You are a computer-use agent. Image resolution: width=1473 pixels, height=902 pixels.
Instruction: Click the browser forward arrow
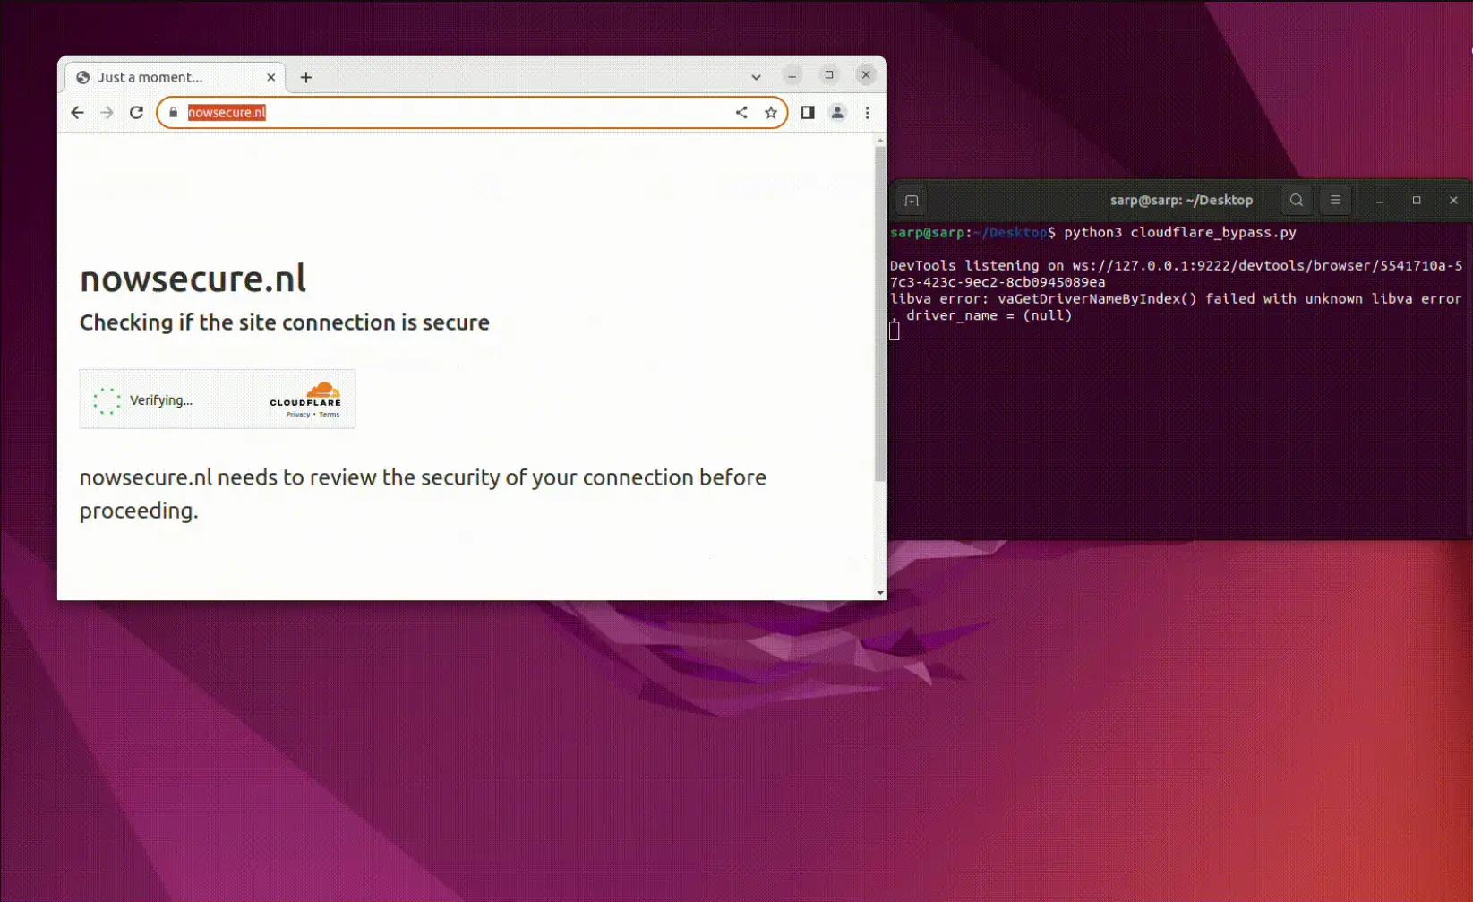pos(107,113)
